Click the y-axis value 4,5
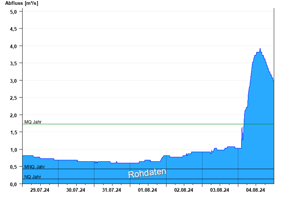 [13, 29]
